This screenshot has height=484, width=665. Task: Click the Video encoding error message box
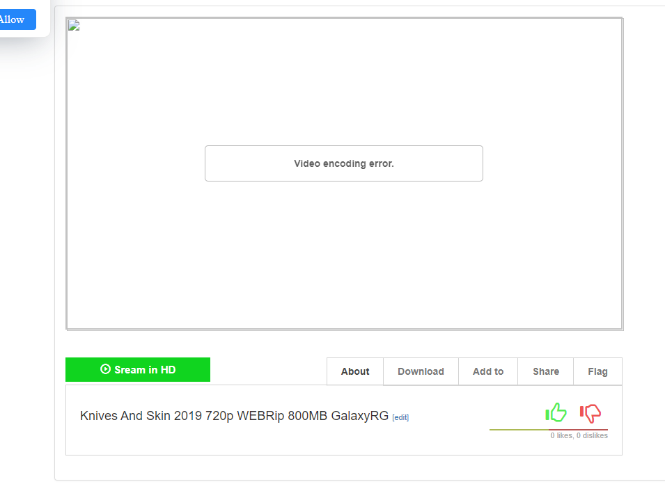(x=344, y=163)
